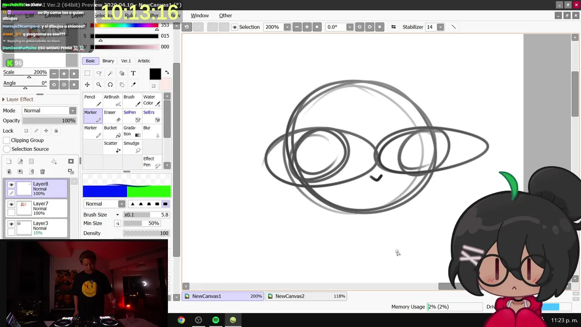This screenshot has height=327, width=581.
Task: Adjust the layer Opacity slider
Action: [x=49, y=121]
